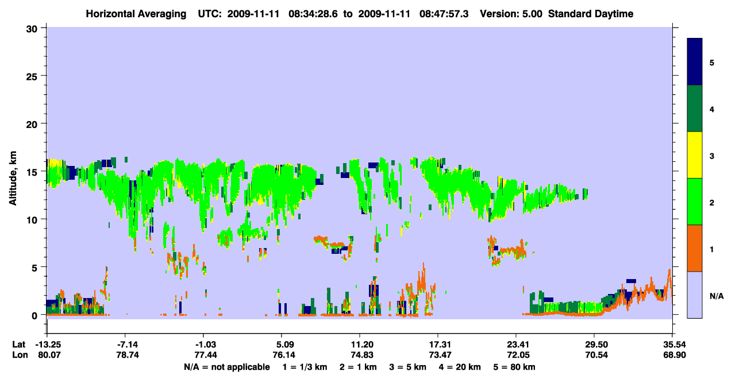Click latitude value 5.09
This screenshot has width=747, height=383.
click(x=285, y=345)
